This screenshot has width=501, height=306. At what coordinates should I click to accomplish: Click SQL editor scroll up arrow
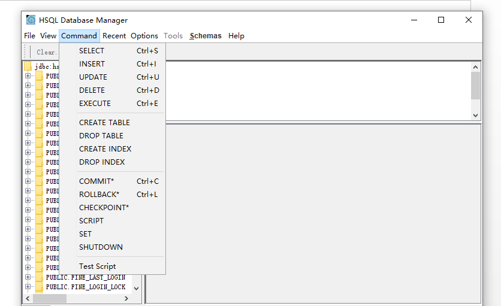point(475,67)
